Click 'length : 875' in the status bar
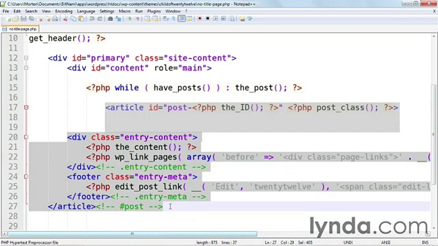The height and width of the screenshot is (246, 438). 207,243
